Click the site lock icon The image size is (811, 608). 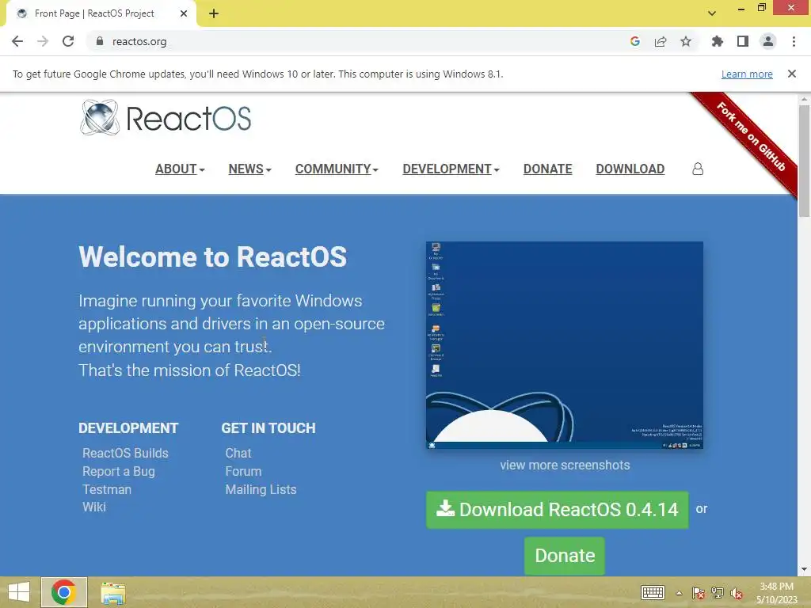99,41
